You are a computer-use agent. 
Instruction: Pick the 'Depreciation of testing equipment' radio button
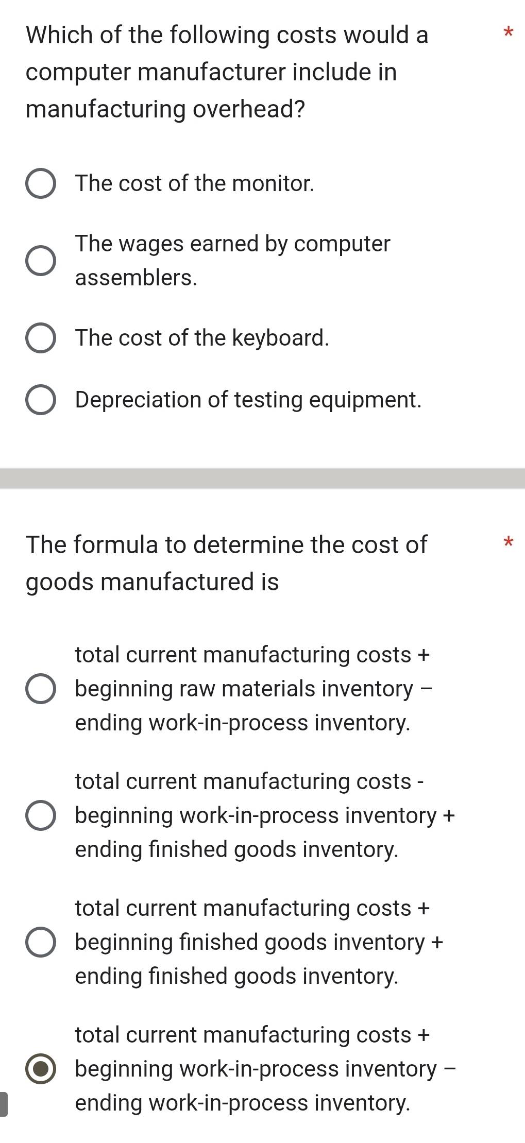coord(41,400)
